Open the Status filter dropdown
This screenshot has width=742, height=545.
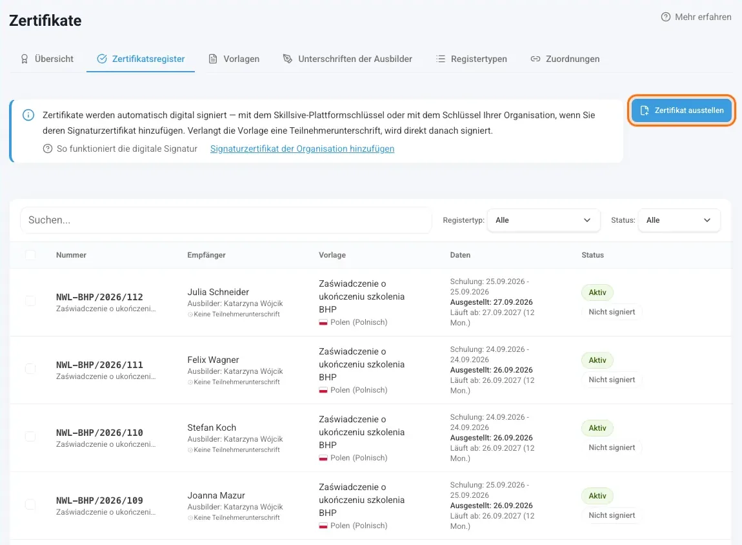tap(679, 220)
